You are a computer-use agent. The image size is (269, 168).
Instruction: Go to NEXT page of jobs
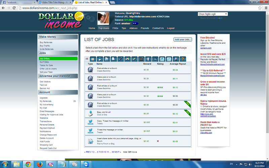pos(117,152)
